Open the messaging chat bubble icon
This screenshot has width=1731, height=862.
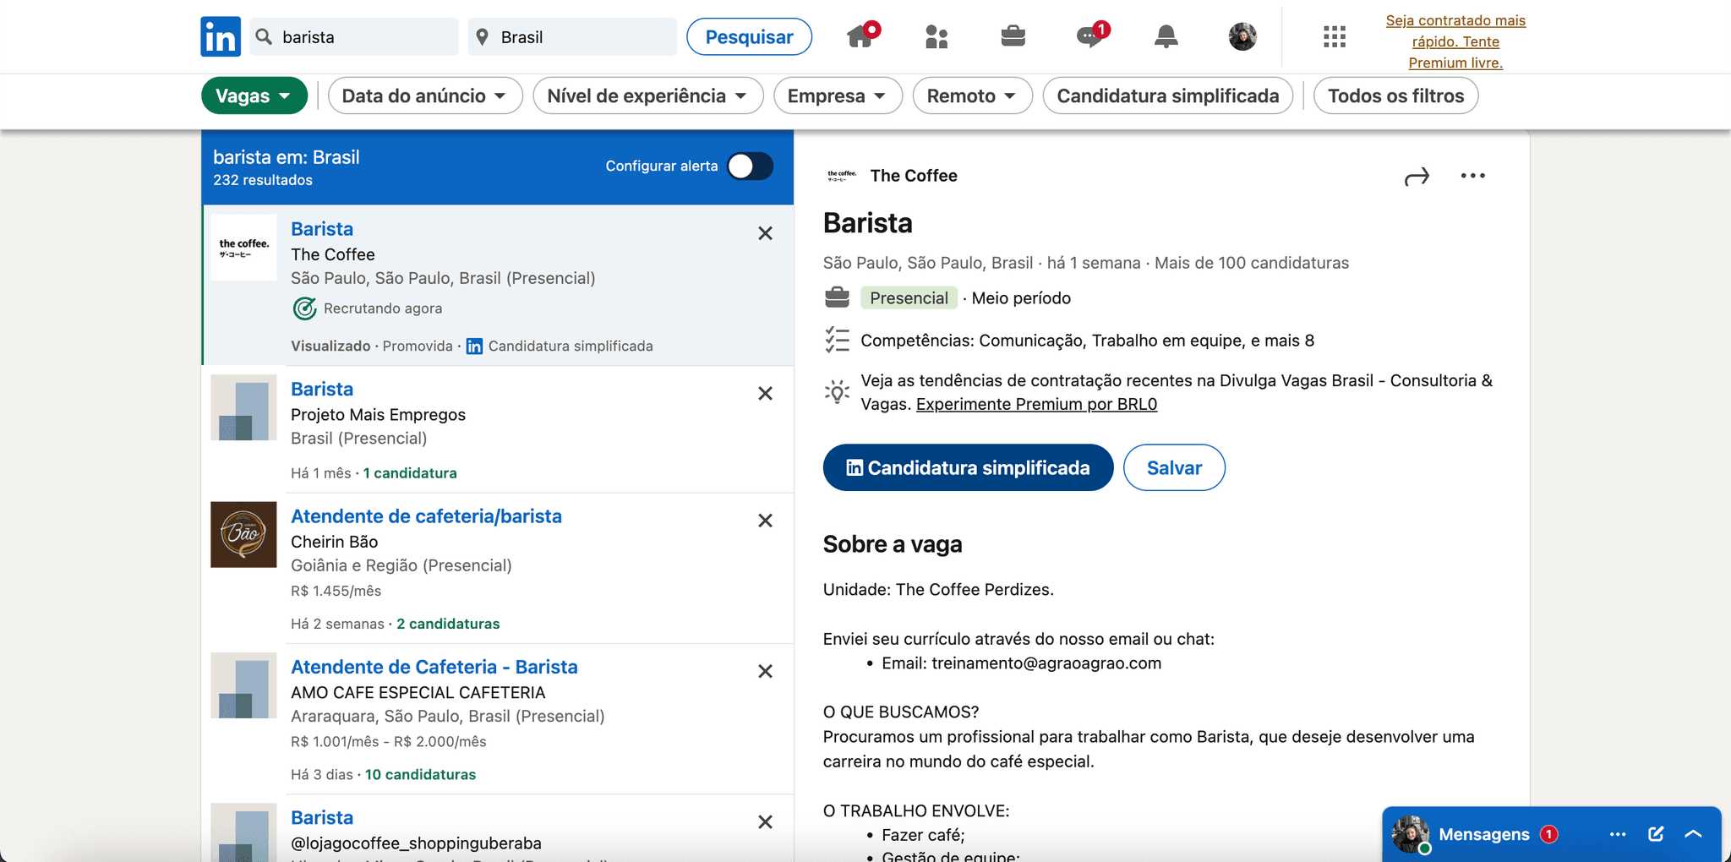coord(1089,36)
